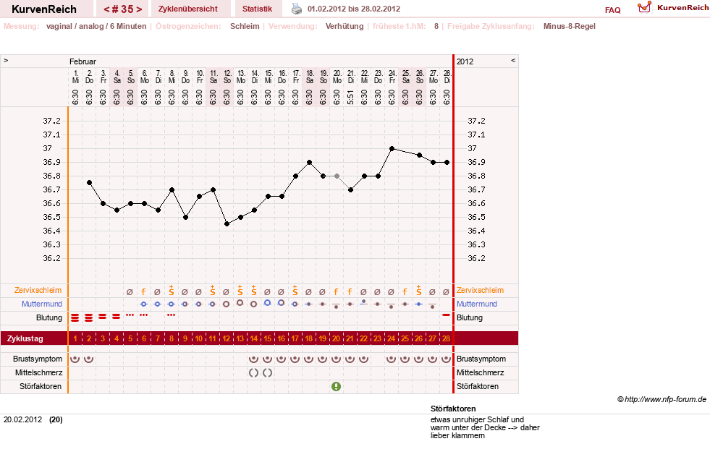Click cycle day 28 in Zyklustag row

click(446, 338)
